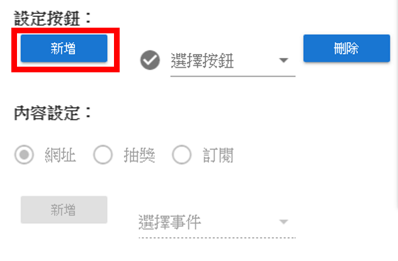The image size is (398, 261).
Task: Click the 訂閱 option label text
Action: (218, 155)
